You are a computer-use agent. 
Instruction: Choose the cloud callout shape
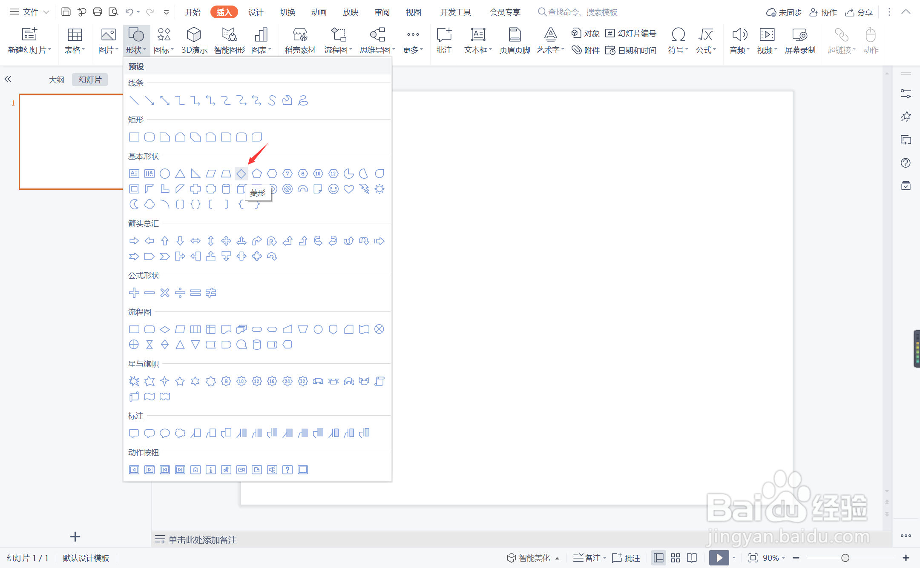[x=180, y=433]
